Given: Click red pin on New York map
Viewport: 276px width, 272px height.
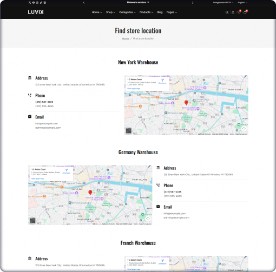Looking at the screenshot, I should pyautogui.click(x=186, y=103).
